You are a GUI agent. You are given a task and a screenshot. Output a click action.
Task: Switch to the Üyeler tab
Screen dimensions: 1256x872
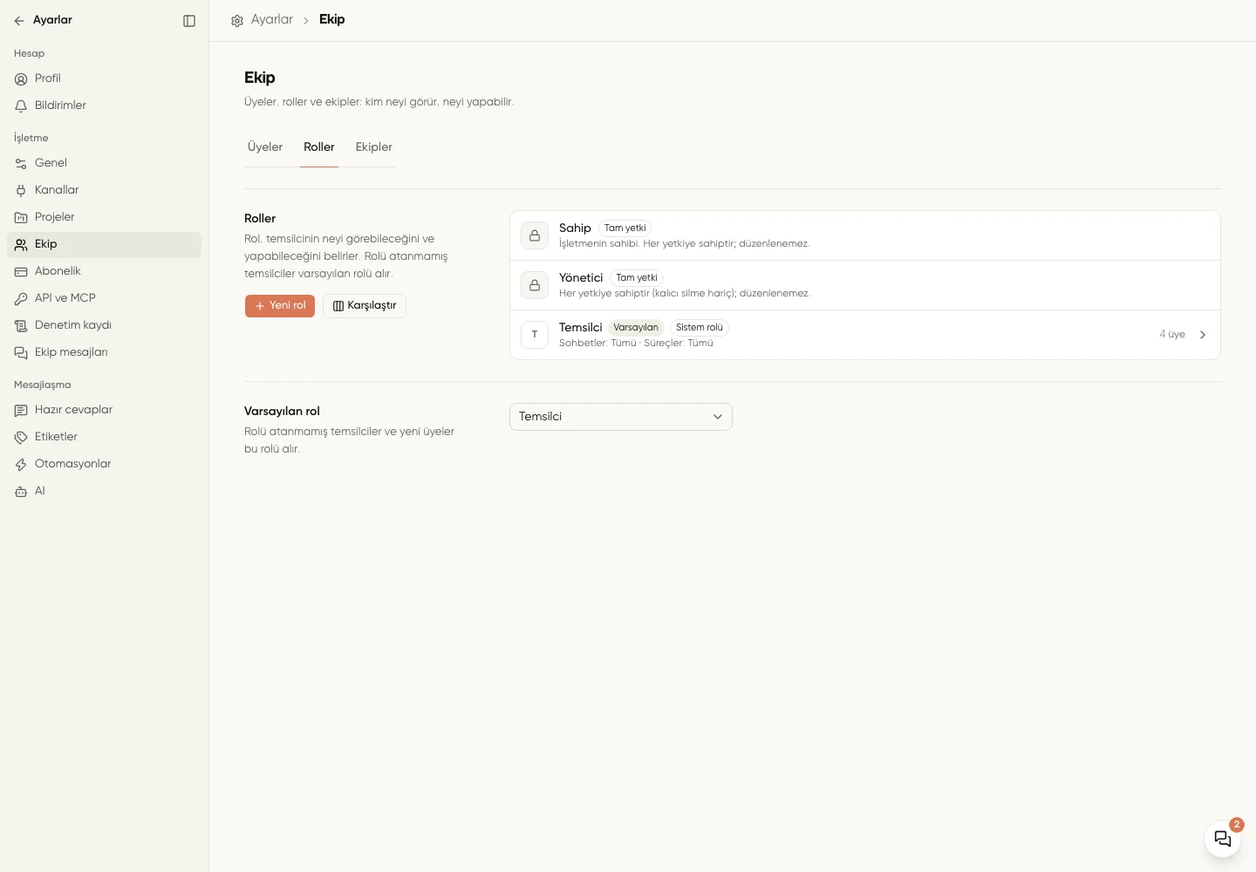click(265, 147)
